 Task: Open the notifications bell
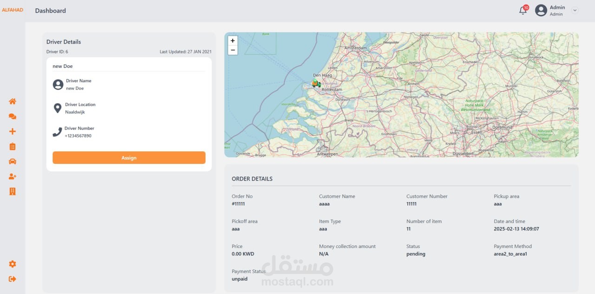click(x=523, y=11)
